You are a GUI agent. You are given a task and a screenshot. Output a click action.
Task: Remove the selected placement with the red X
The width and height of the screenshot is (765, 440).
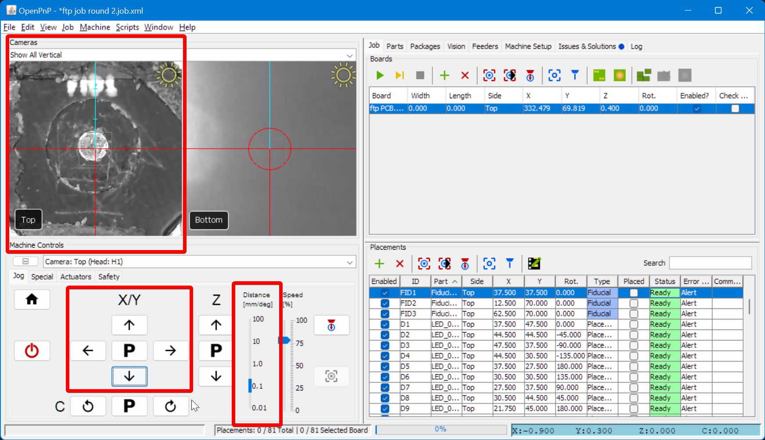pos(399,264)
